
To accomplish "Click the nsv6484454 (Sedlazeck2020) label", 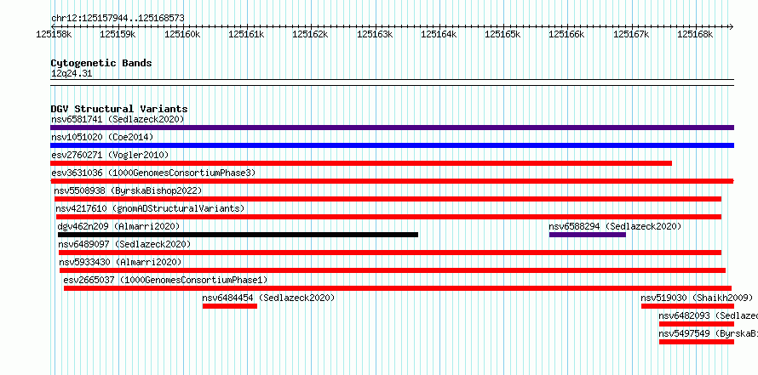I will [x=268, y=298].
